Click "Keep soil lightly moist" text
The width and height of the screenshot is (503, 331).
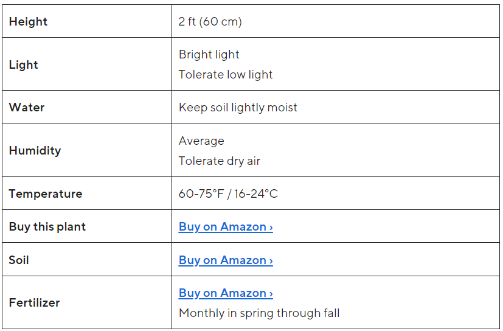238,108
